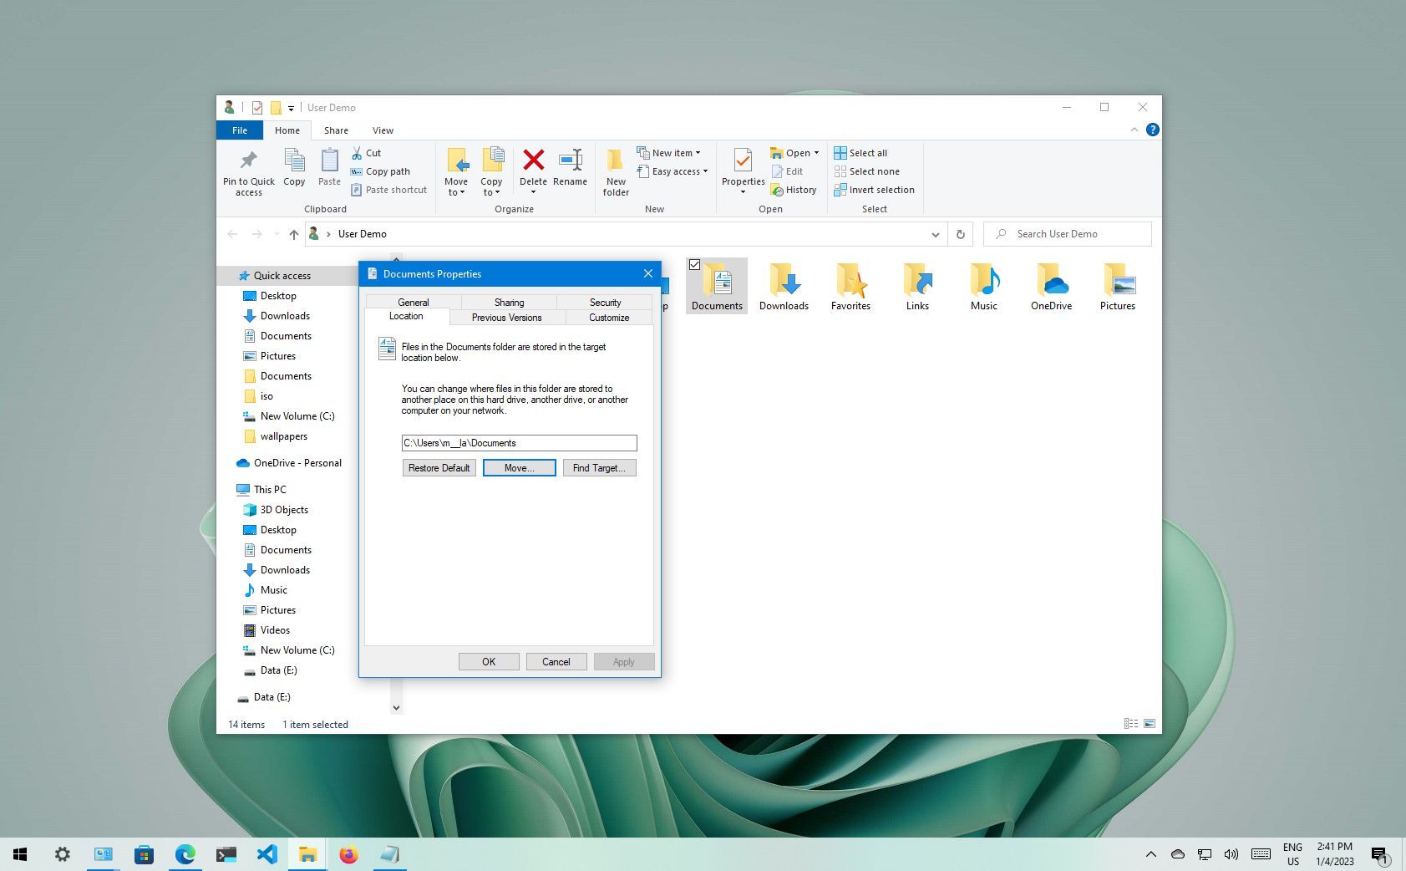Open the History icon in the ribbon
Viewport: 1406px width, 871px height.
[794, 190]
